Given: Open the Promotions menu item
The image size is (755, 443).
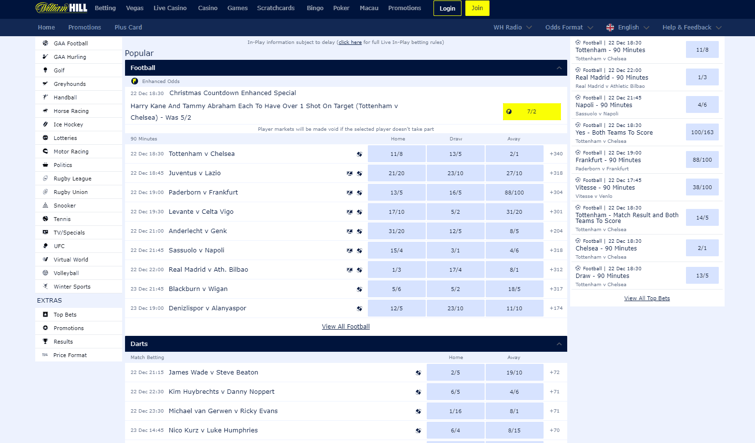Looking at the screenshot, I should point(405,8).
